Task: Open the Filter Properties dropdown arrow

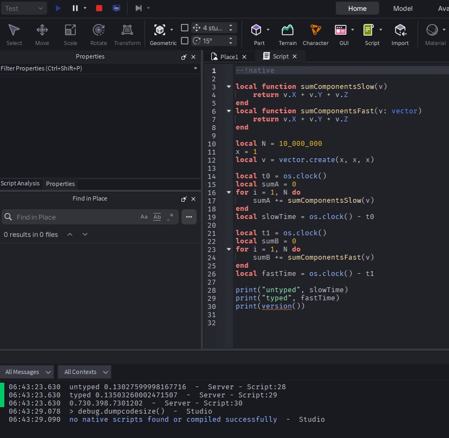Action: pyautogui.click(x=196, y=68)
